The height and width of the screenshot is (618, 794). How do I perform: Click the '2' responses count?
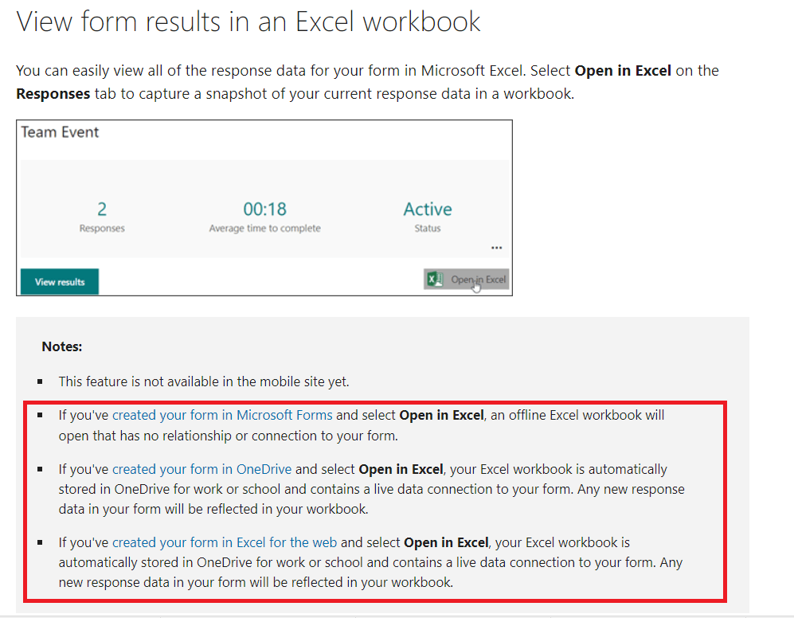pos(102,209)
